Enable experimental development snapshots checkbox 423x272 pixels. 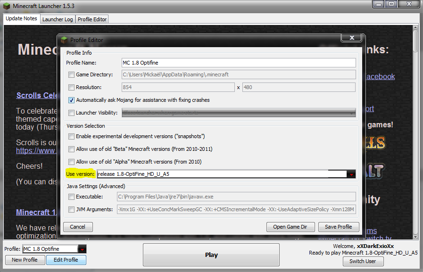[71, 136]
